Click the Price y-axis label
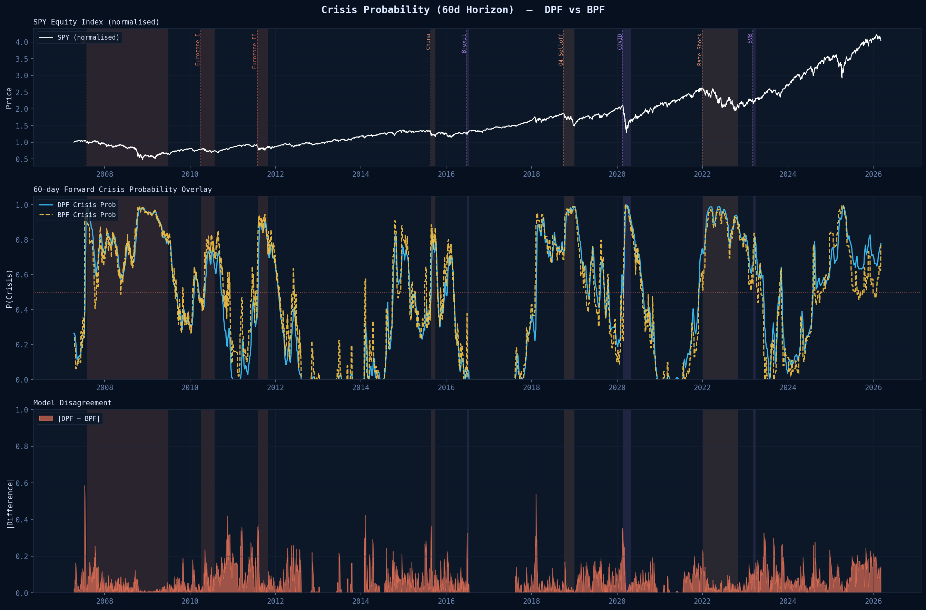 (x=9, y=98)
